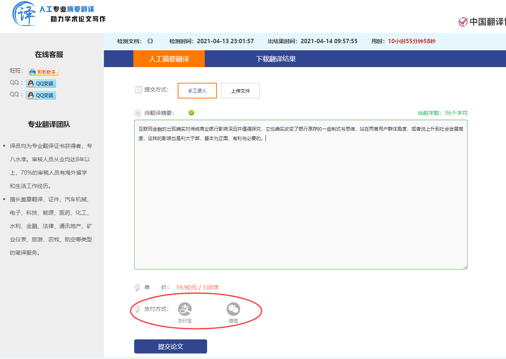Click the bullet text starting 擅长盖章翻译
This screenshot has width=506, height=359.
pyautogui.click(x=51, y=226)
